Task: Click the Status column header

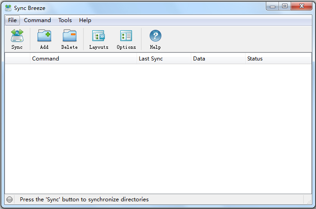Action: (x=278, y=59)
